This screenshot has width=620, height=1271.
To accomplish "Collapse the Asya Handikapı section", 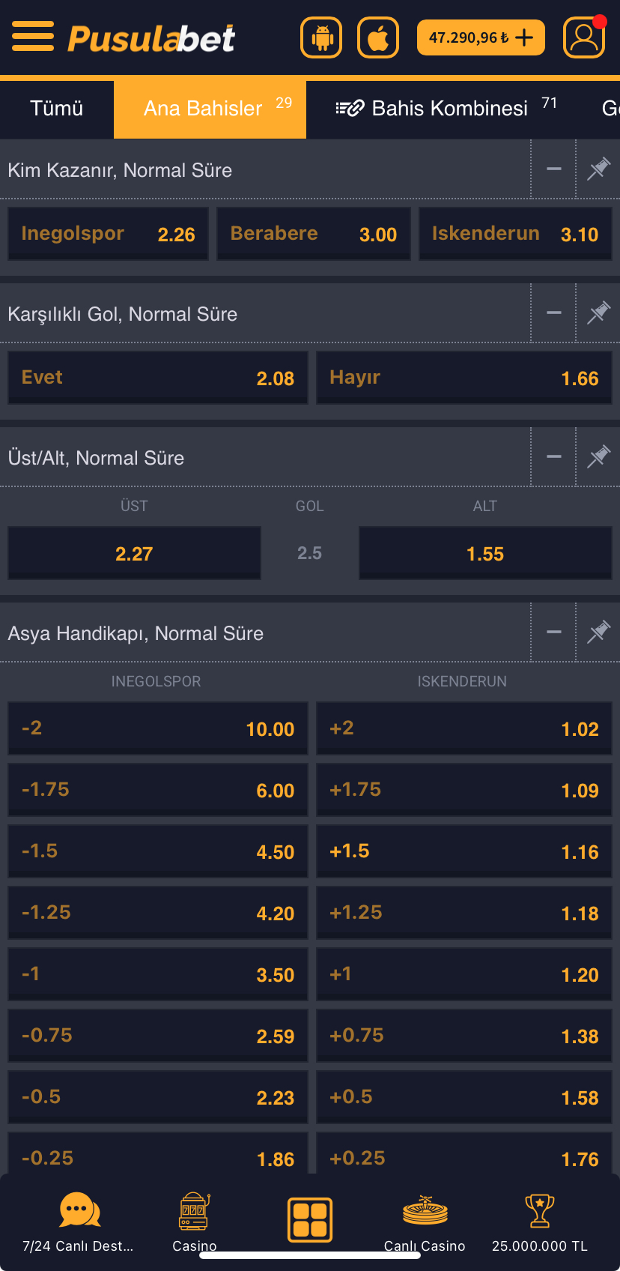I will tap(554, 633).
